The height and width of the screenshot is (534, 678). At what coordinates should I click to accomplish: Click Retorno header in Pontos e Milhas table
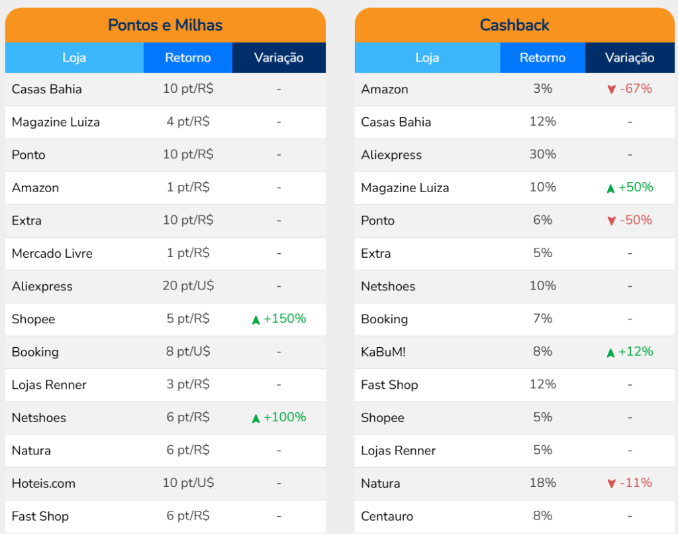pos(188,58)
